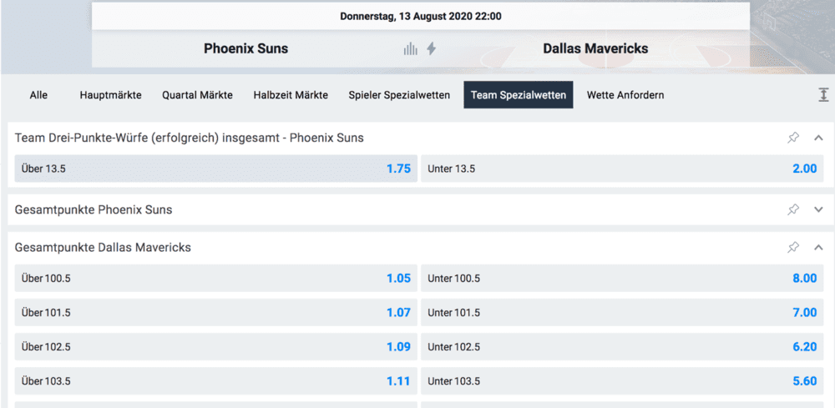835x408 pixels.
Task: Bet on Über 13.5 at 1.75
Action: tap(216, 169)
